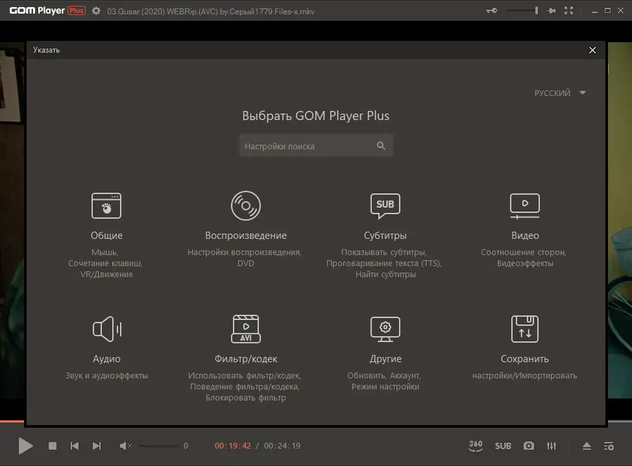Click the magnifier search icon
The height and width of the screenshot is (466, 632).
(x=381, y=145)
